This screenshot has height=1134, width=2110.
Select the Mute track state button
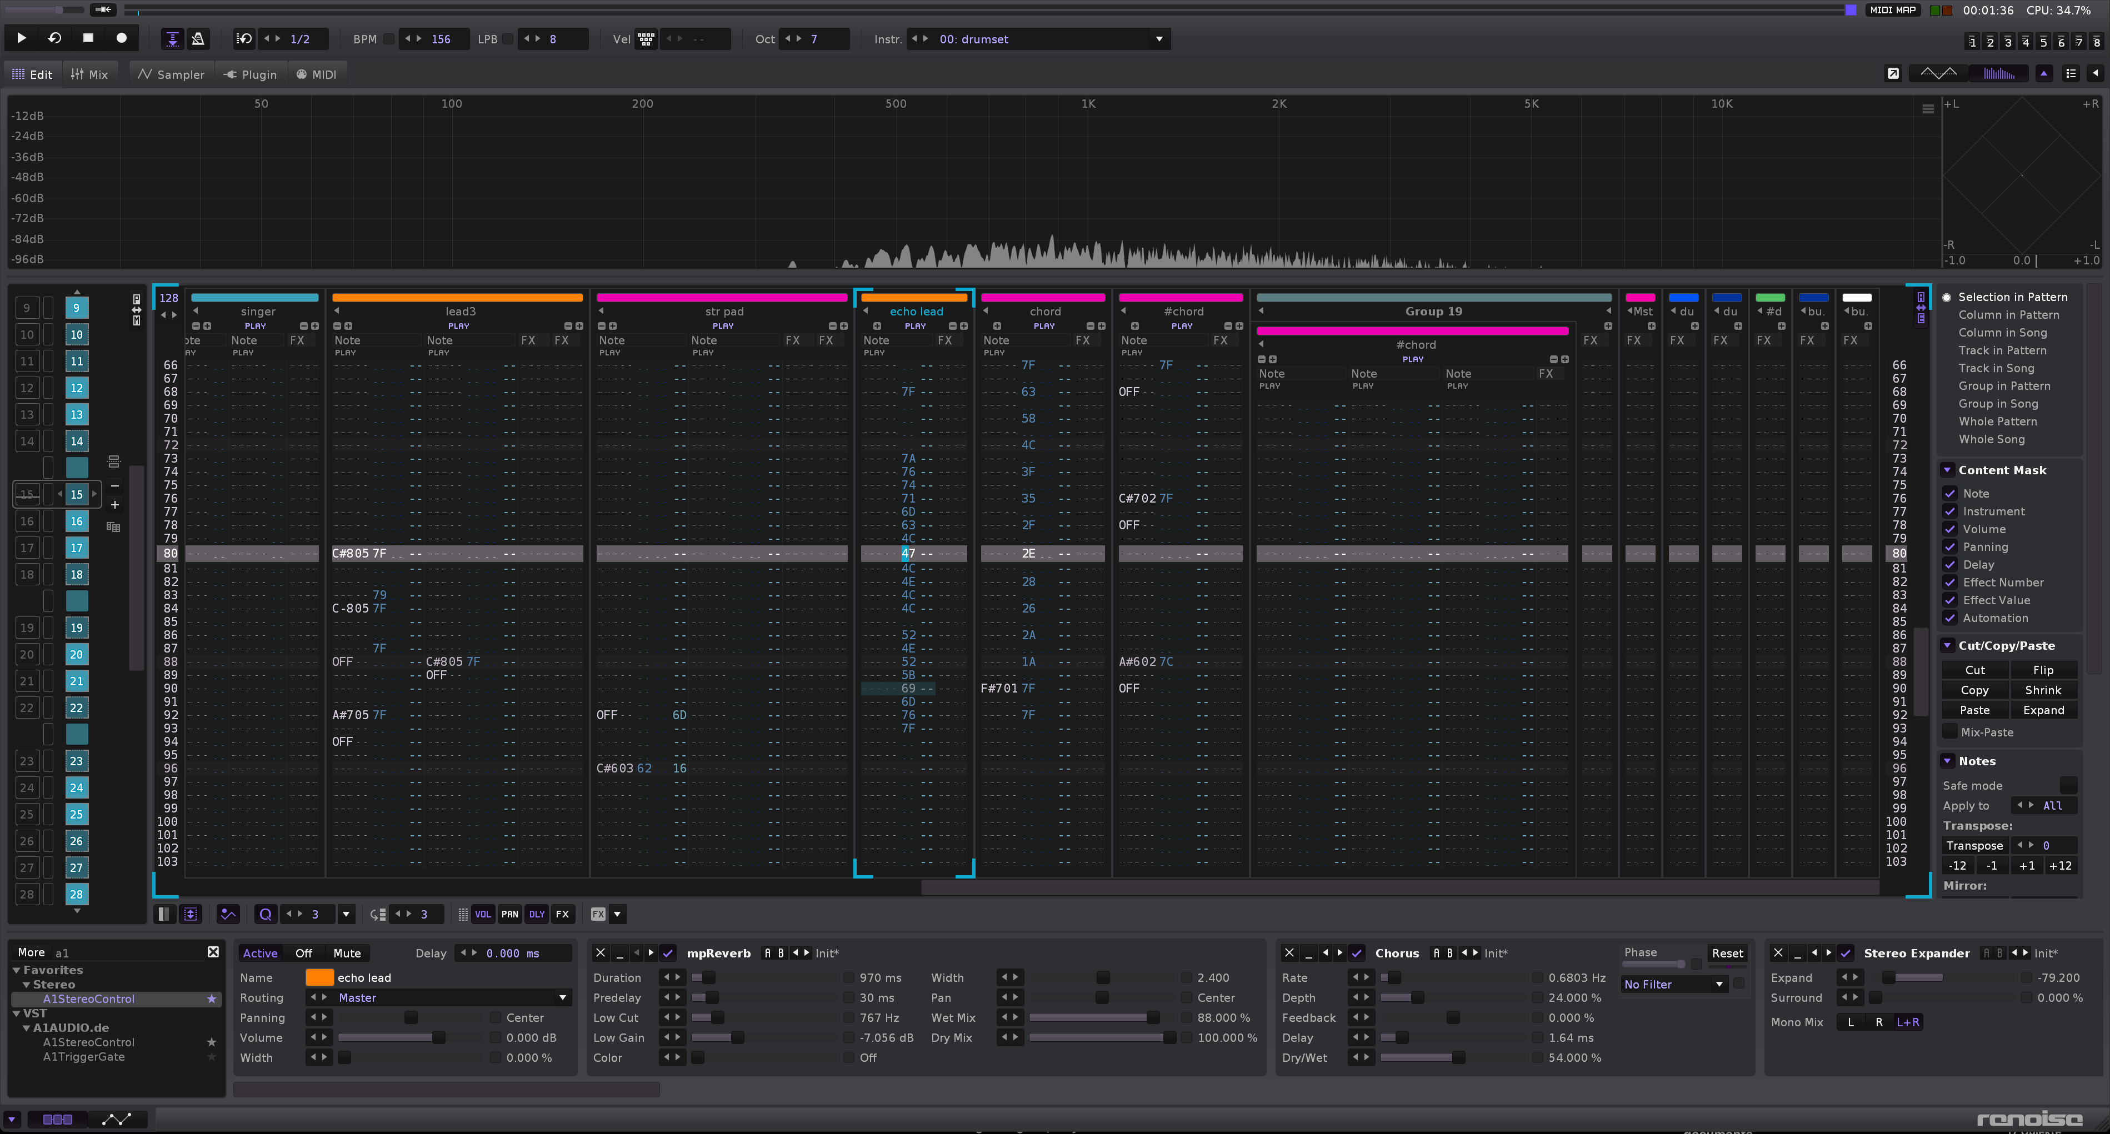point(347,952)
